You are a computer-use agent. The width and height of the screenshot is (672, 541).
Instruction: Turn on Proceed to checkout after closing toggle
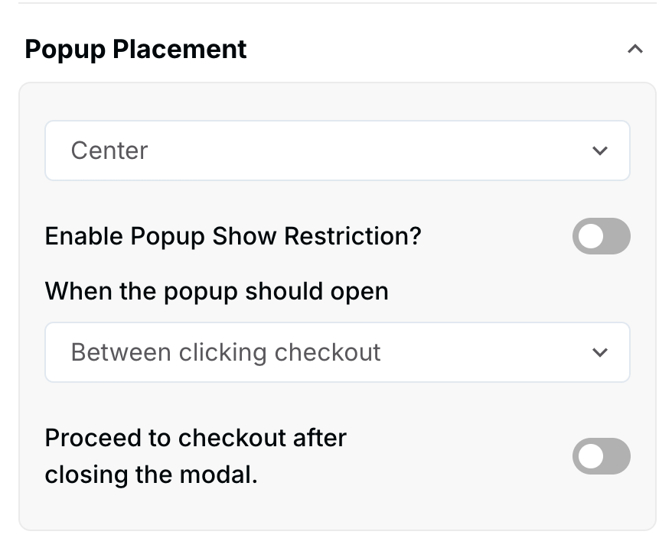[601, 456]
